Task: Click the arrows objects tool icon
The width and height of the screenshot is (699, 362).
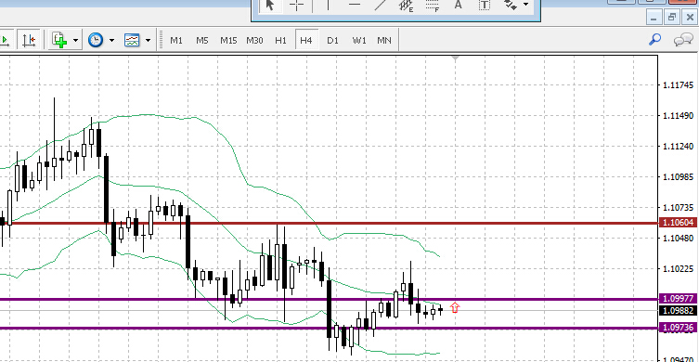Action: [x=511, y=6]
